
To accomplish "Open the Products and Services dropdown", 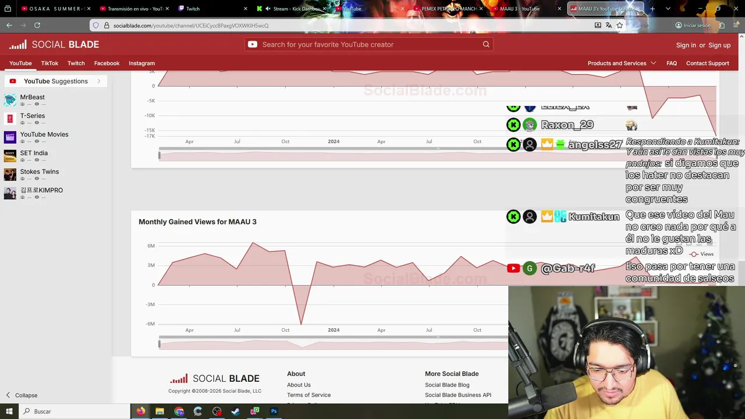I will point(622,63).
